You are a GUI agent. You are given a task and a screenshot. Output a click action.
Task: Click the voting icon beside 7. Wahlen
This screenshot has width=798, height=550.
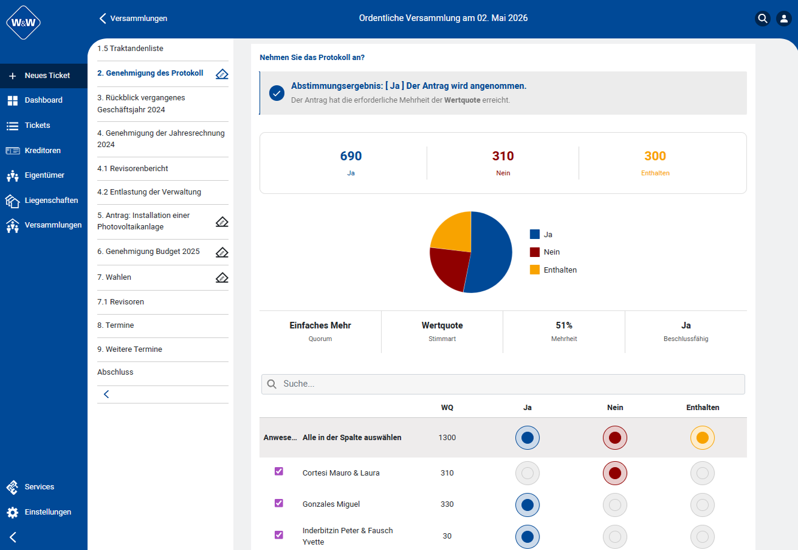point(222,277)
